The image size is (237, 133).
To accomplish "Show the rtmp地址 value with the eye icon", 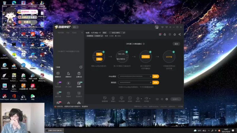I will point(151,76).
